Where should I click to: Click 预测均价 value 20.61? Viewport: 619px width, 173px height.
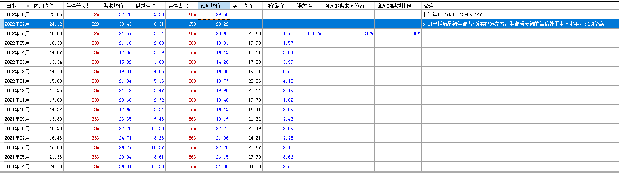214,33
